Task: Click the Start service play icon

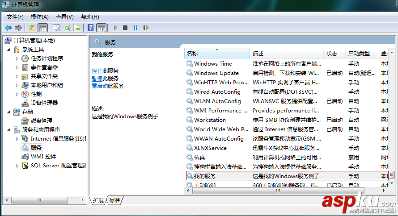Action: coord(115,28)
